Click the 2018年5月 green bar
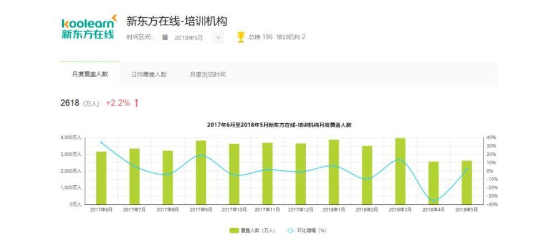Viewport: 556px width, 247px height. click(466, 183)
